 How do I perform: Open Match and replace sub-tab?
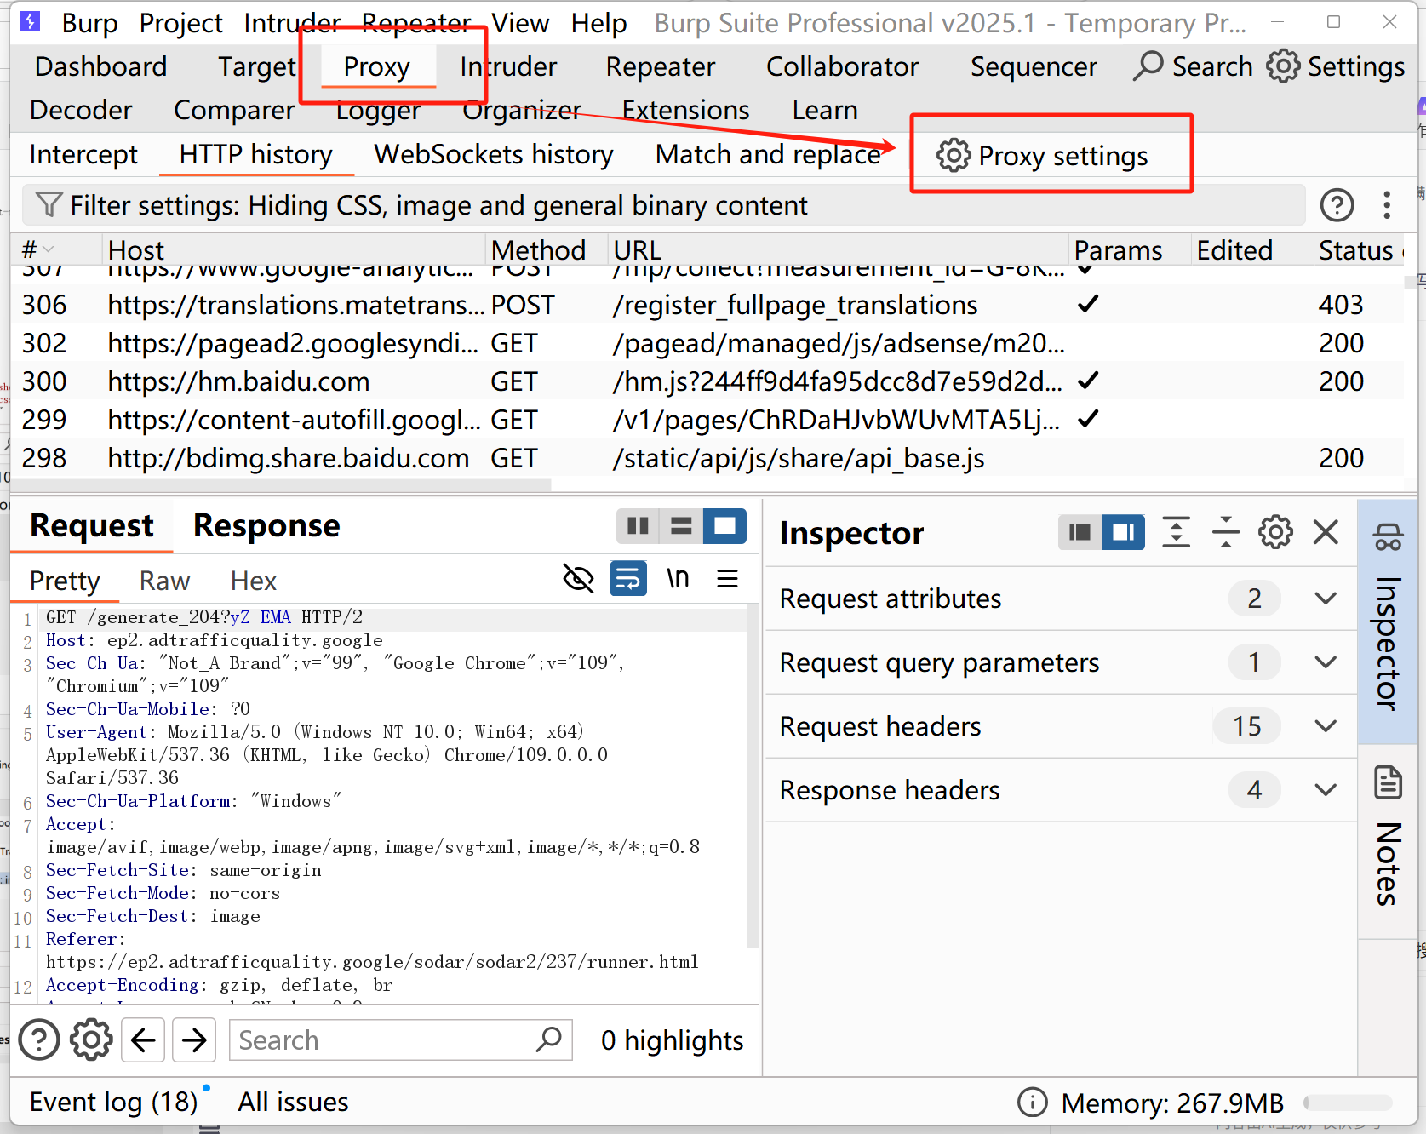768,154
